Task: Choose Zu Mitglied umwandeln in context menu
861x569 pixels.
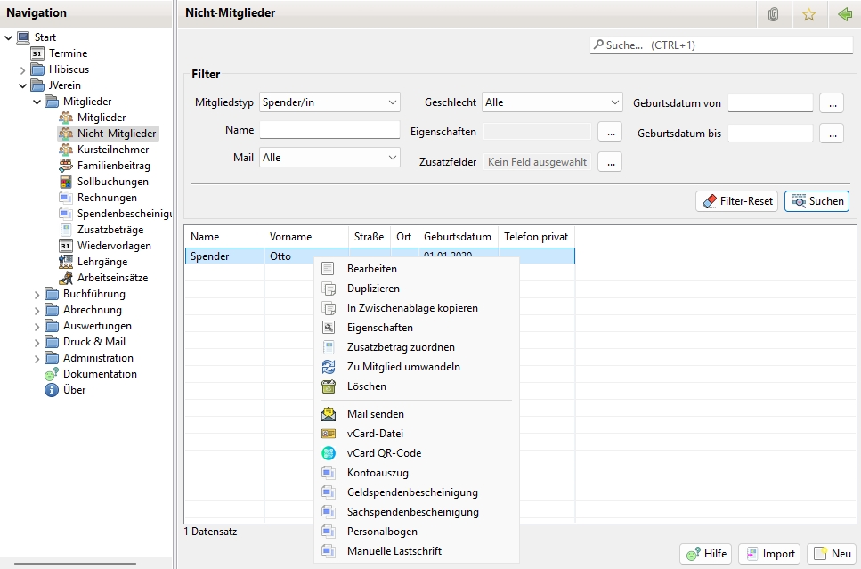Action: click(x=402, y=367)
